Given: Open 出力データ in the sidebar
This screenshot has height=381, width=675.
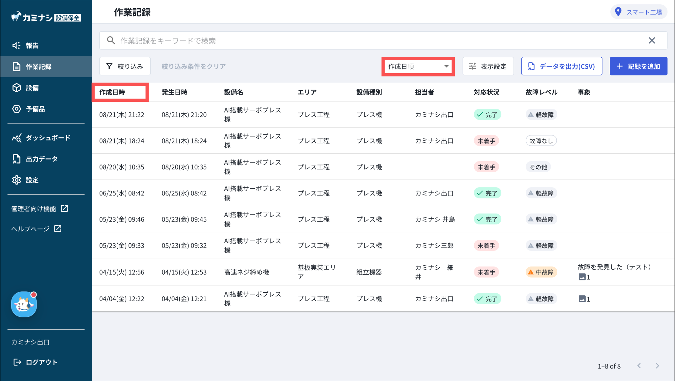Looking at the screenshot, I should (x=41, y=159).
